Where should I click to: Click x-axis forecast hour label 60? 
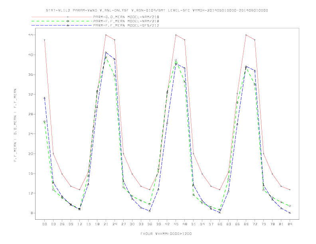click(220, 224)
